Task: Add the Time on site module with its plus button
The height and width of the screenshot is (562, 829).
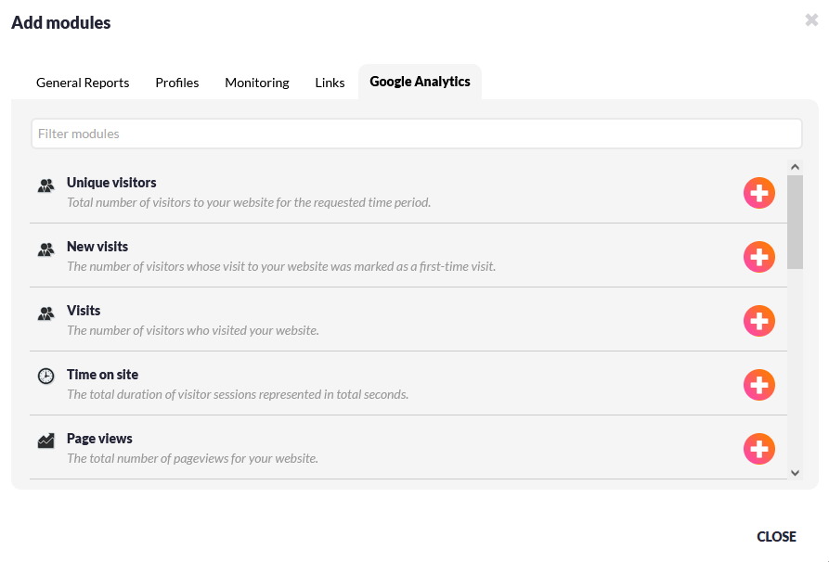Action: pyautogui.click(x=758, y=385)
